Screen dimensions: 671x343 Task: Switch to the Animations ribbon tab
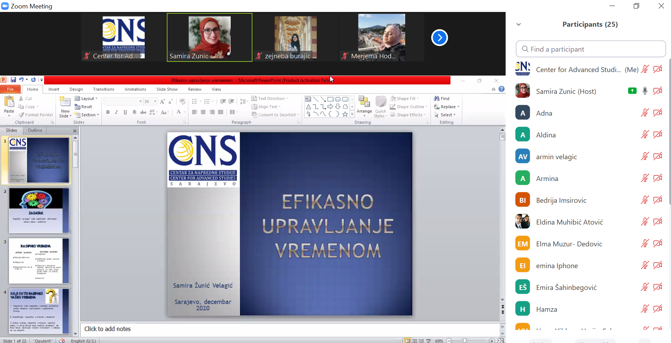click(135, 89)
